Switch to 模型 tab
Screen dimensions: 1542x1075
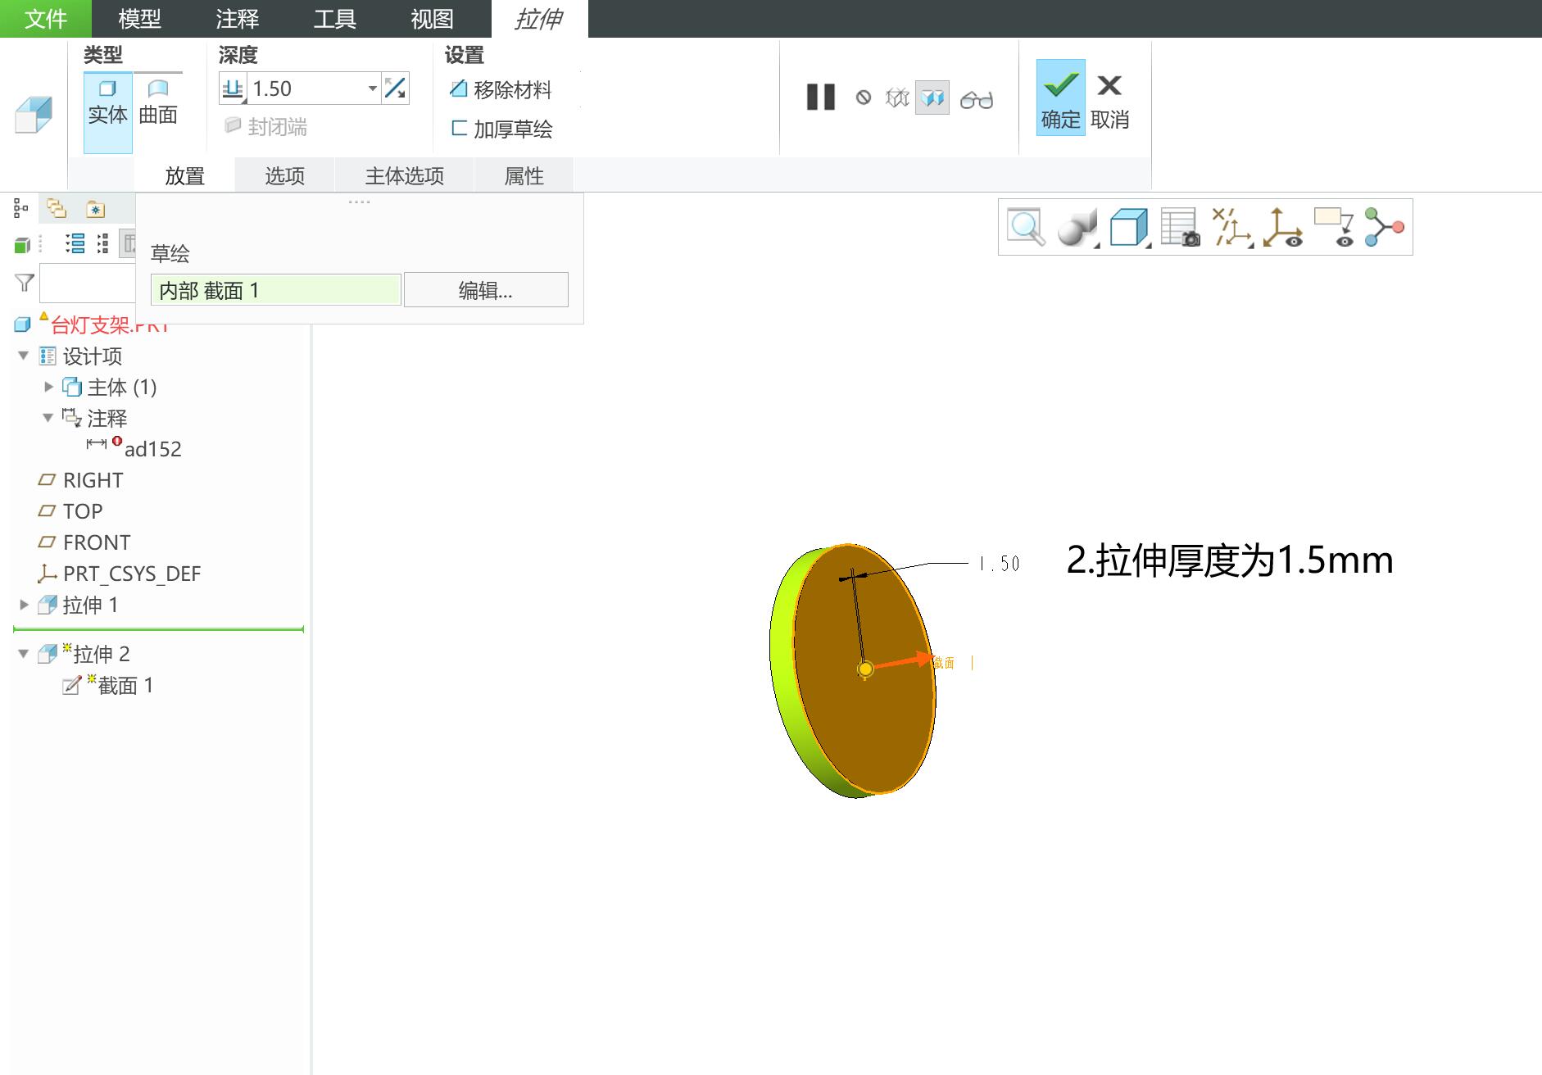[x=139, y=19]
